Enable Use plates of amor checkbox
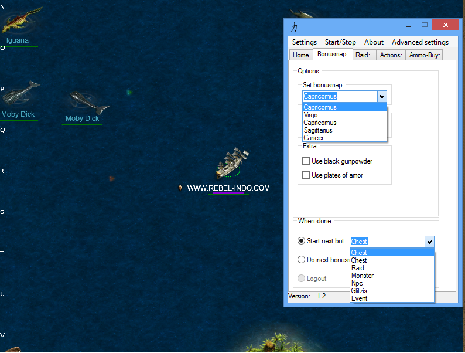465x353 pixels. click(306, 175)
